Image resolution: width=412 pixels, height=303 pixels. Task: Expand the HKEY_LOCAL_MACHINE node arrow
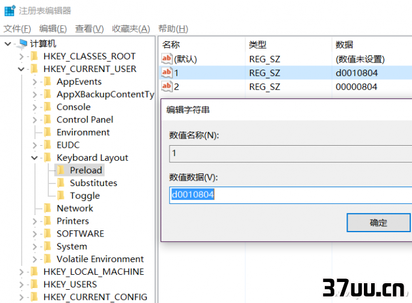[x=21, y=272]
